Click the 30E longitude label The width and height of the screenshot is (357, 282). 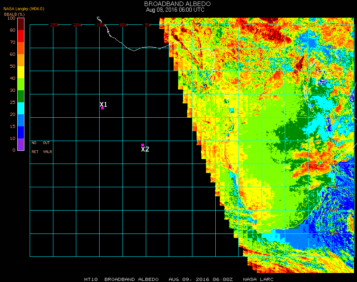coord(310,25)
